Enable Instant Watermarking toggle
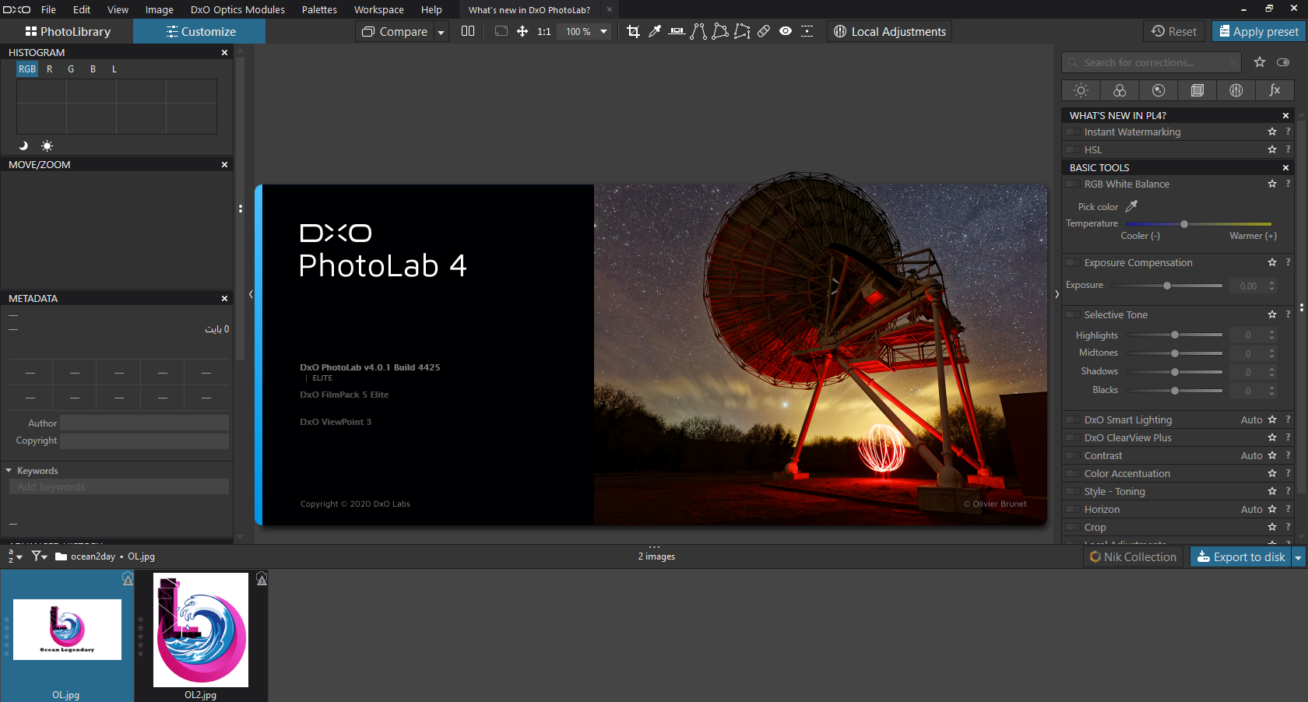This screenshot has height=702, width=1308. 1073,132
